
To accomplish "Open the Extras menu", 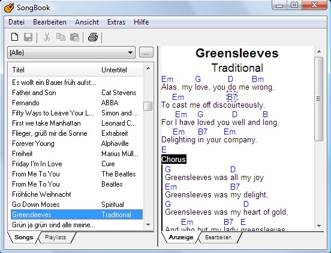I will pos(116,22).
